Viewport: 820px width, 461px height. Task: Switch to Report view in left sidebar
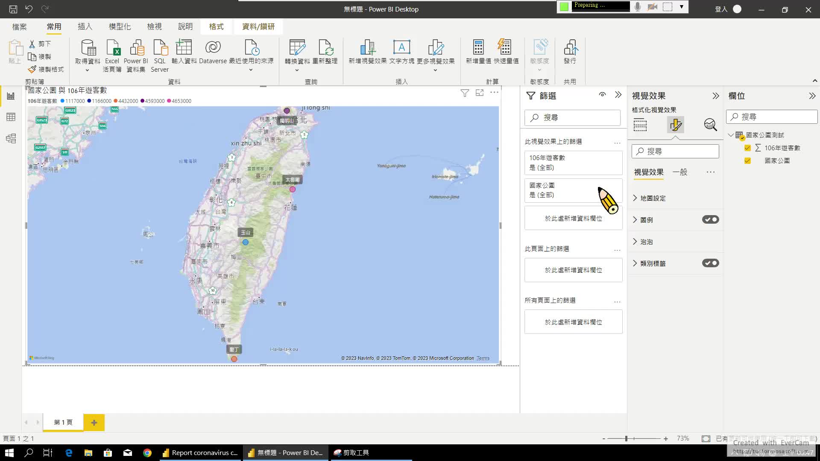11,96
